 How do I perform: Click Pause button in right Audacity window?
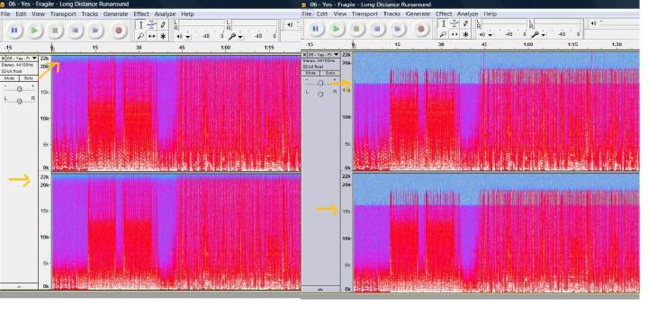tap(316, 29)
